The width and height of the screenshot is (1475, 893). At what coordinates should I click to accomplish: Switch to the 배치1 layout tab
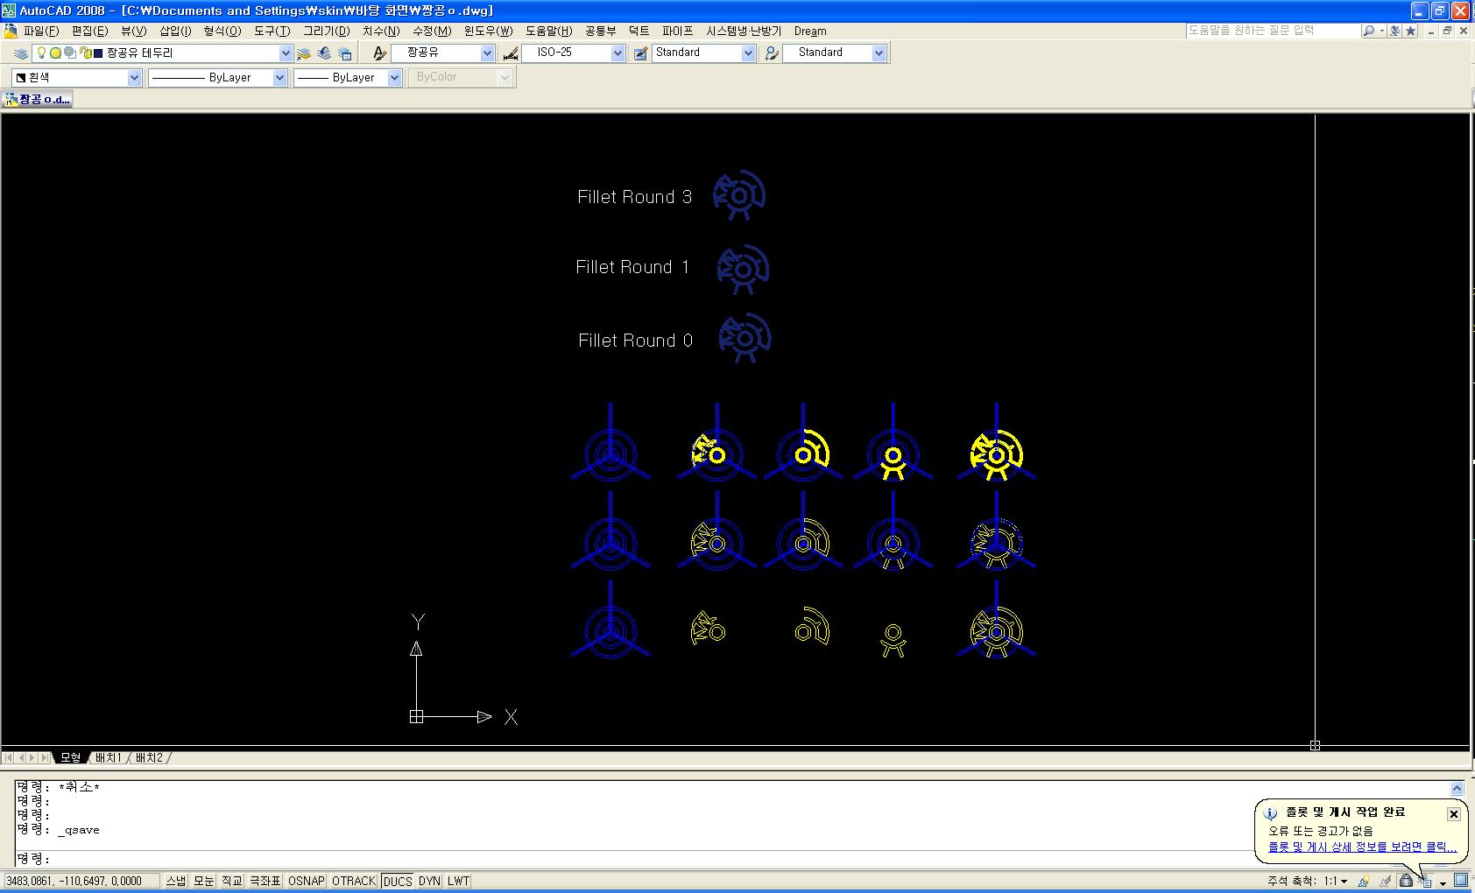(108, 757)
